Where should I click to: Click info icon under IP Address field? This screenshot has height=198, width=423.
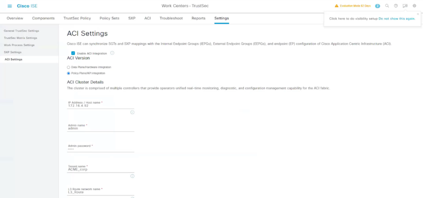132,112
